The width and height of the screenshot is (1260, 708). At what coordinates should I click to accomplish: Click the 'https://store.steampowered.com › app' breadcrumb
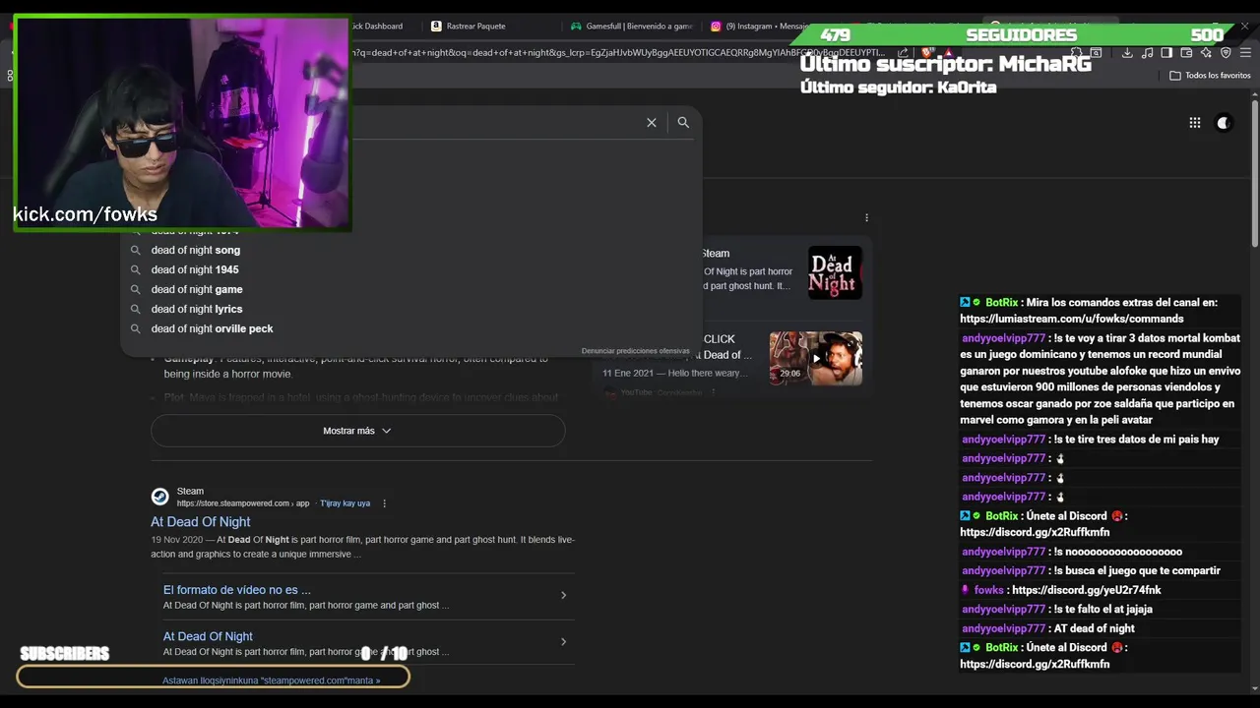(x=243, y=503)
